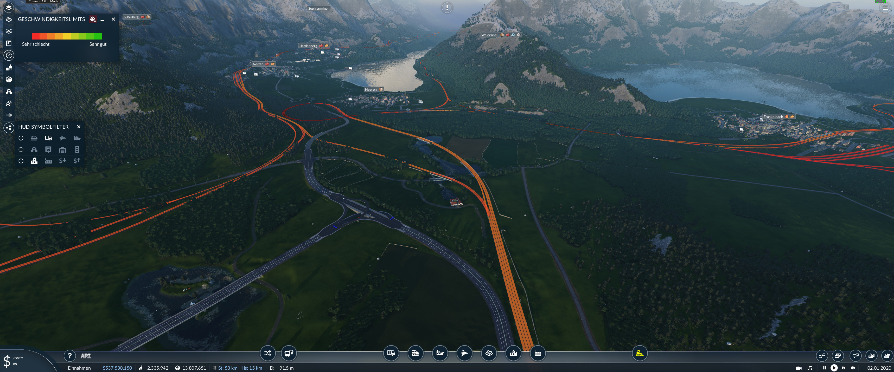Toggle the traffic cars layer icon

pyautogui.click(x=9, y=103)
